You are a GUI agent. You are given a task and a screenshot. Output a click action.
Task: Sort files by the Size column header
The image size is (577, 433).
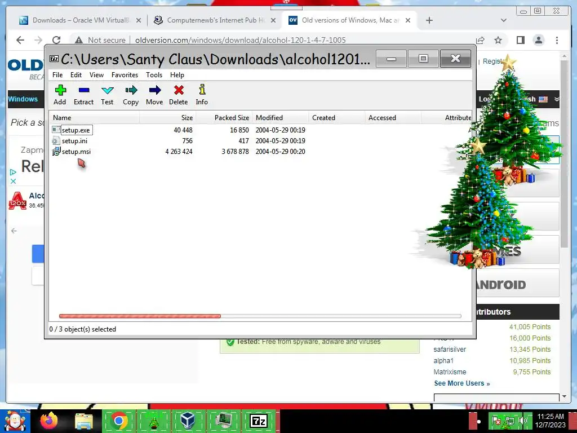pos(167,118)
